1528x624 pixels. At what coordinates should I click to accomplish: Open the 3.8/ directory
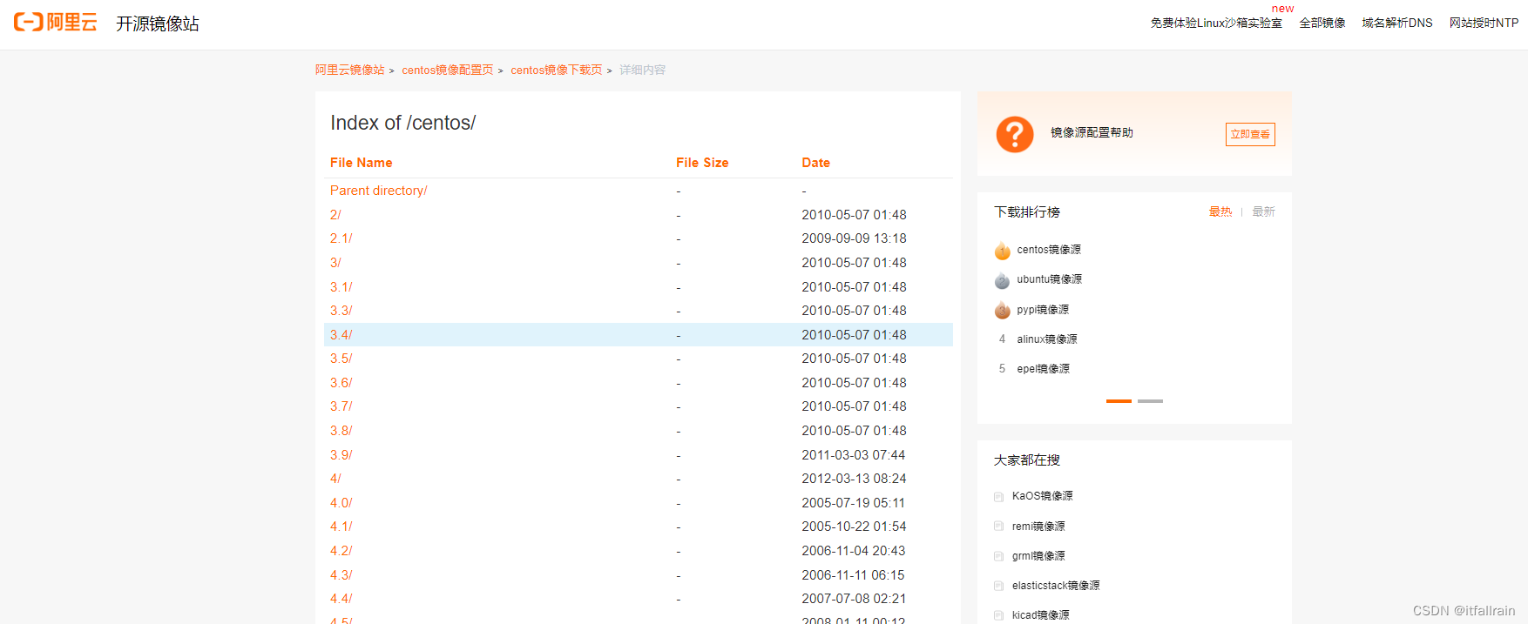coord(341,431)
